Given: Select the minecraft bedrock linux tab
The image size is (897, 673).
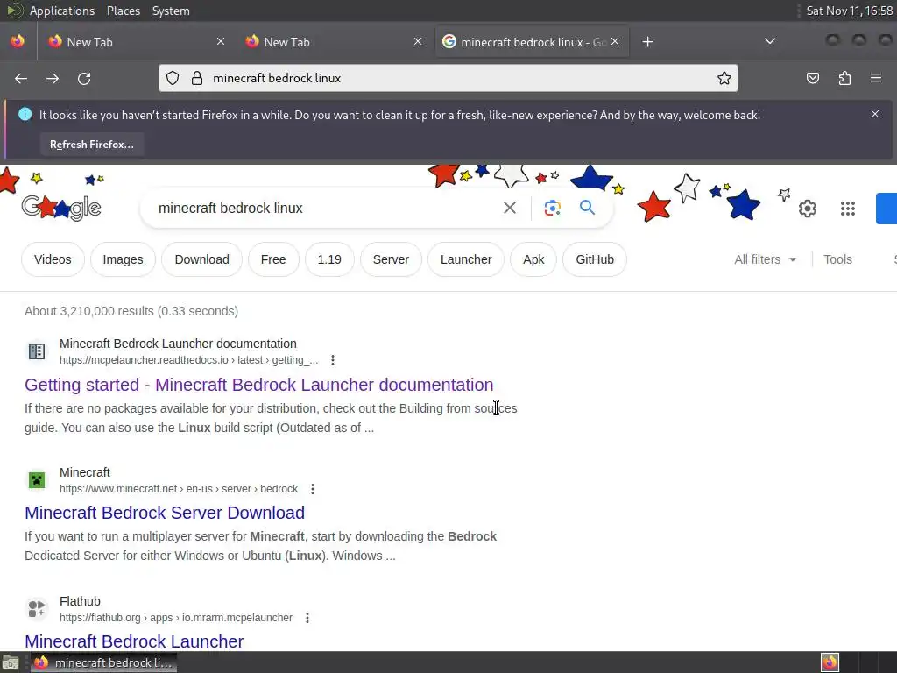Looking at the screenshot, I should (532, 42).
